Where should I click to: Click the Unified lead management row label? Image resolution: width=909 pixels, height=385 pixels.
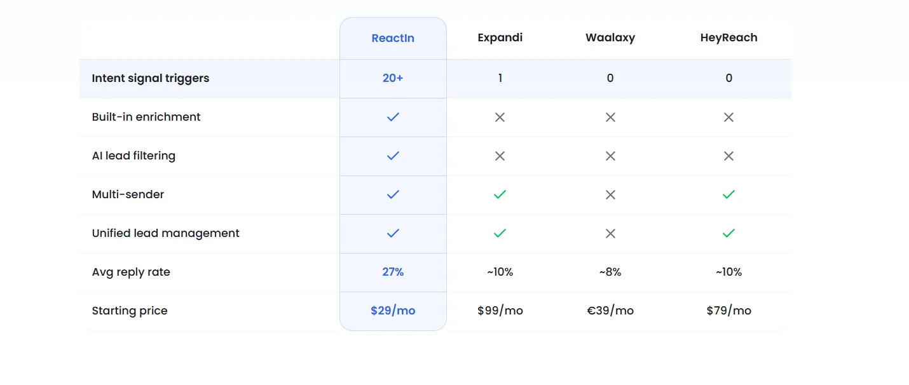pos(165,233)
